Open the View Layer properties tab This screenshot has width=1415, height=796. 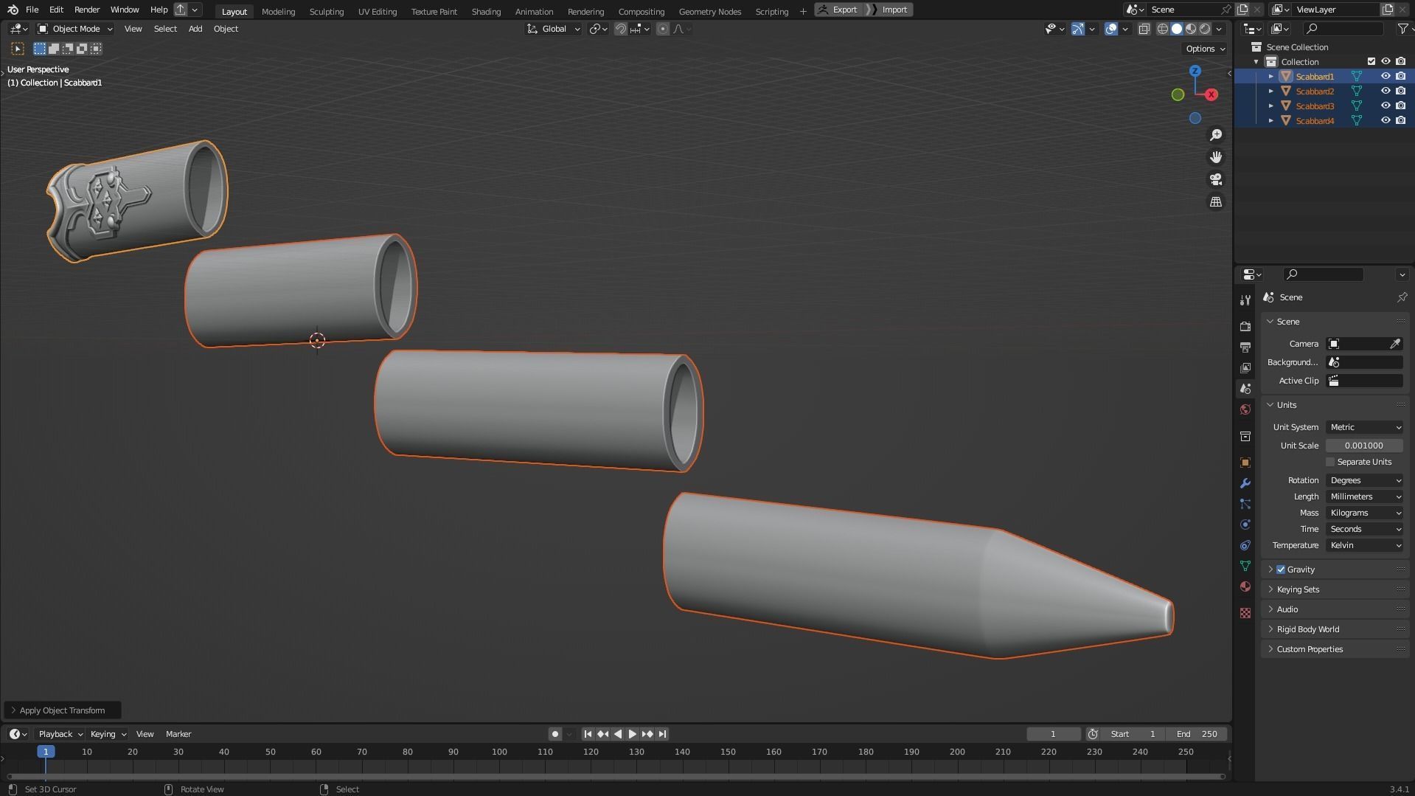(x=1245, y=367)
